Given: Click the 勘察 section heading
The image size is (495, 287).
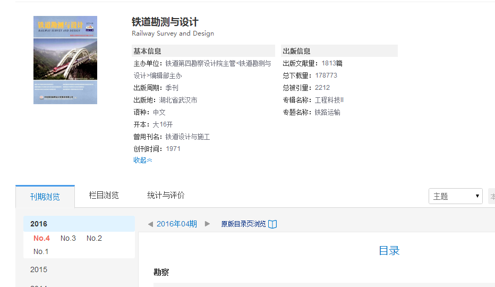Looking at the screenshot, I should click(x=161, y=272).
